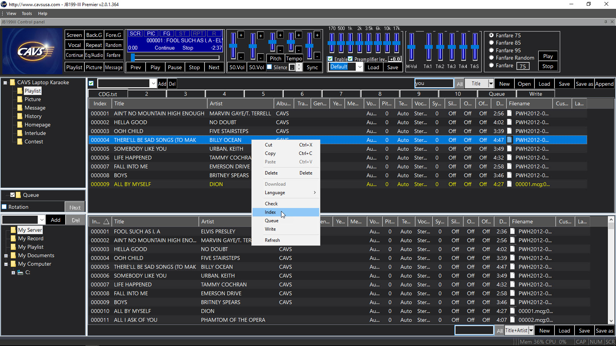Enable the Silence checkbox

click(269, 67)
